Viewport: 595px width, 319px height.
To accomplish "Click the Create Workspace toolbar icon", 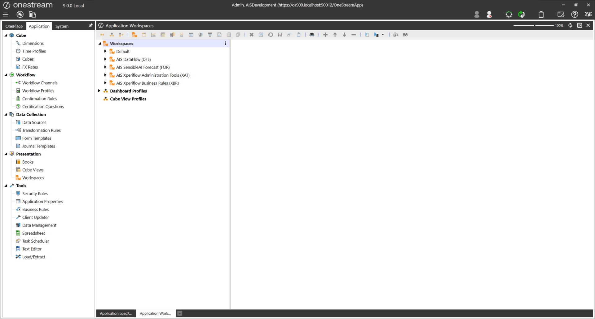I will [x=134, y=35].
